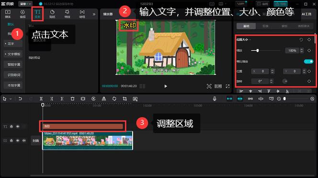This screenshot has height=178, width=318.
Task: Click the timeline zoom slider handle
Action: point(284,99)
